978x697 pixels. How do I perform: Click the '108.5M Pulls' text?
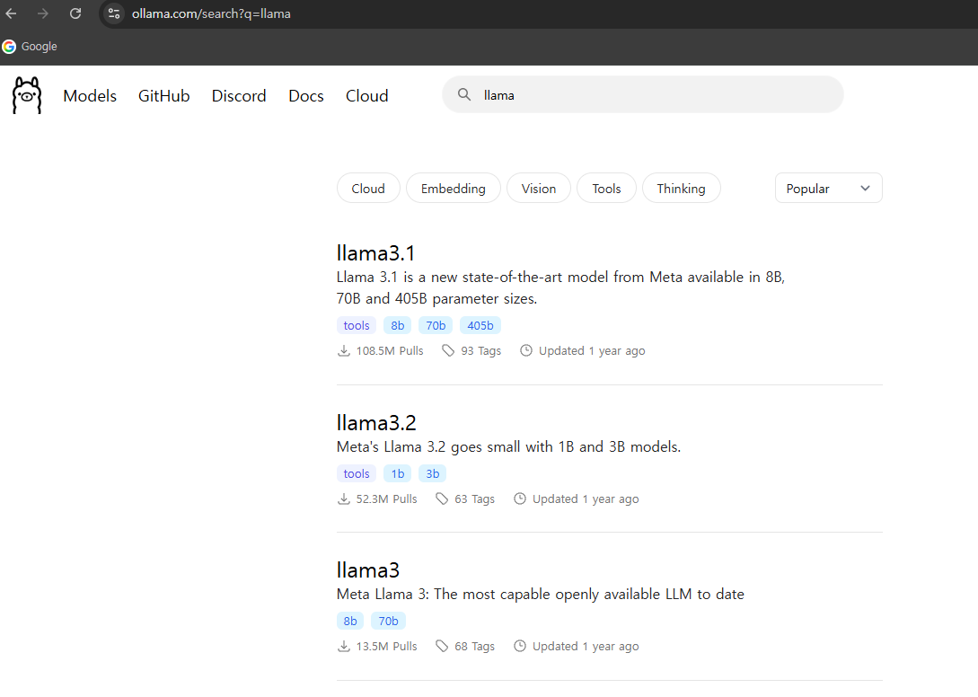390,350
